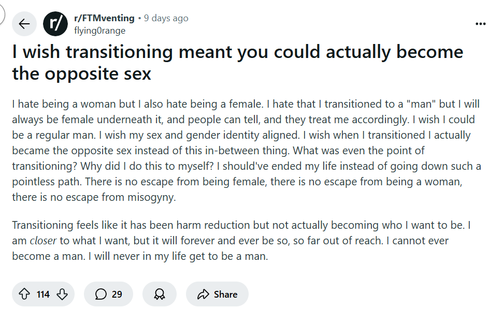The width and height of the screenshot is (489, 309).
Task: Open the flying0range user profile
Action: (x=99, y=31)
